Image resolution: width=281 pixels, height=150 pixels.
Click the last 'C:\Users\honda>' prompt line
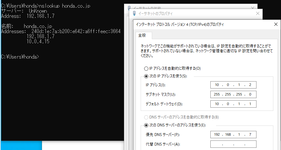tap(20, 57)
